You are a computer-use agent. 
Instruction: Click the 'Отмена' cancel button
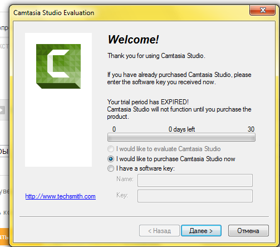(248, 231)
